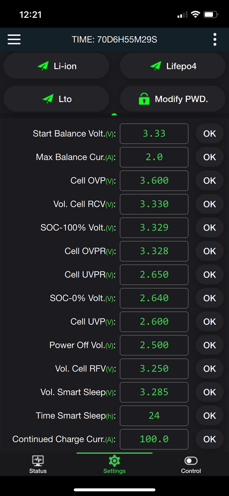Open the three-dot overflow menu
Screen dimensions: 229x496
pos(215,39)
